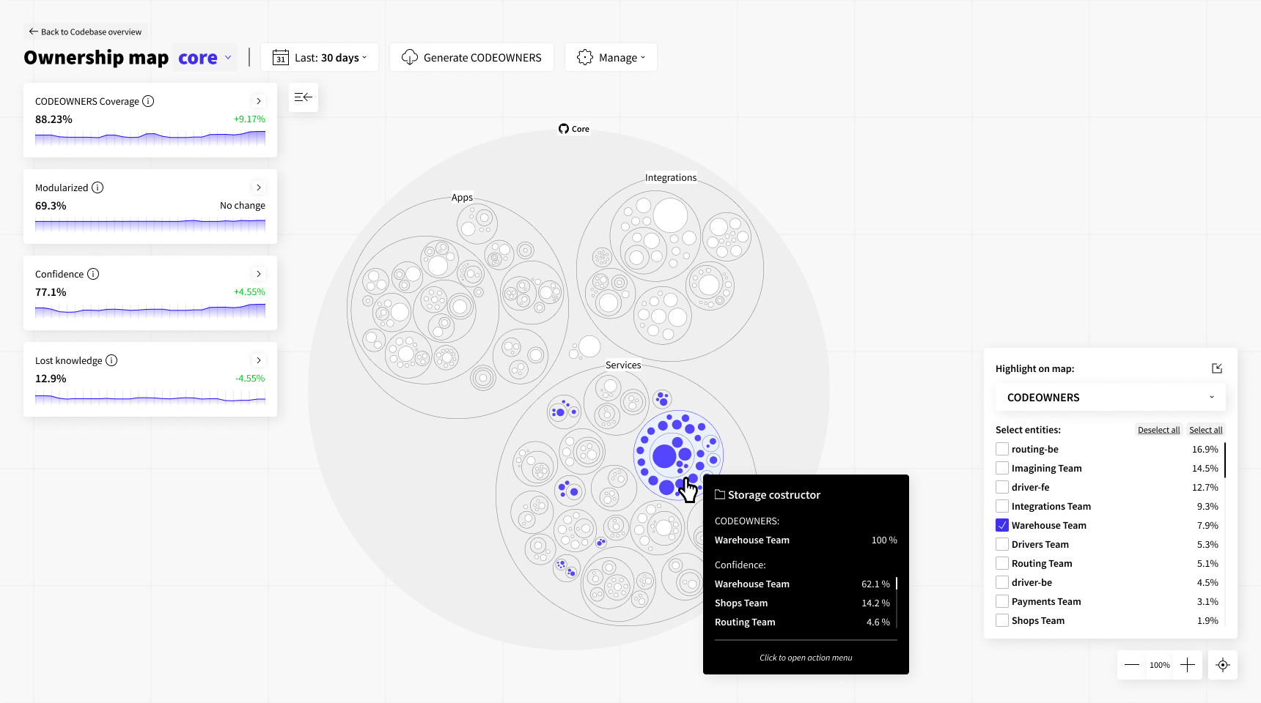Enable the driver-fe entity checkbox

1002,487
